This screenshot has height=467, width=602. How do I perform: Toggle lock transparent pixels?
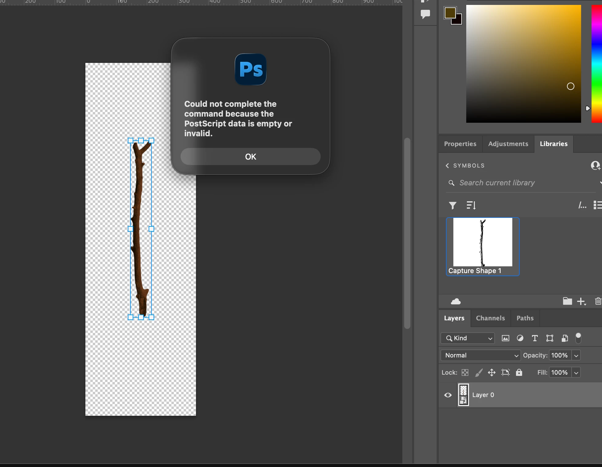click(465, 372)
